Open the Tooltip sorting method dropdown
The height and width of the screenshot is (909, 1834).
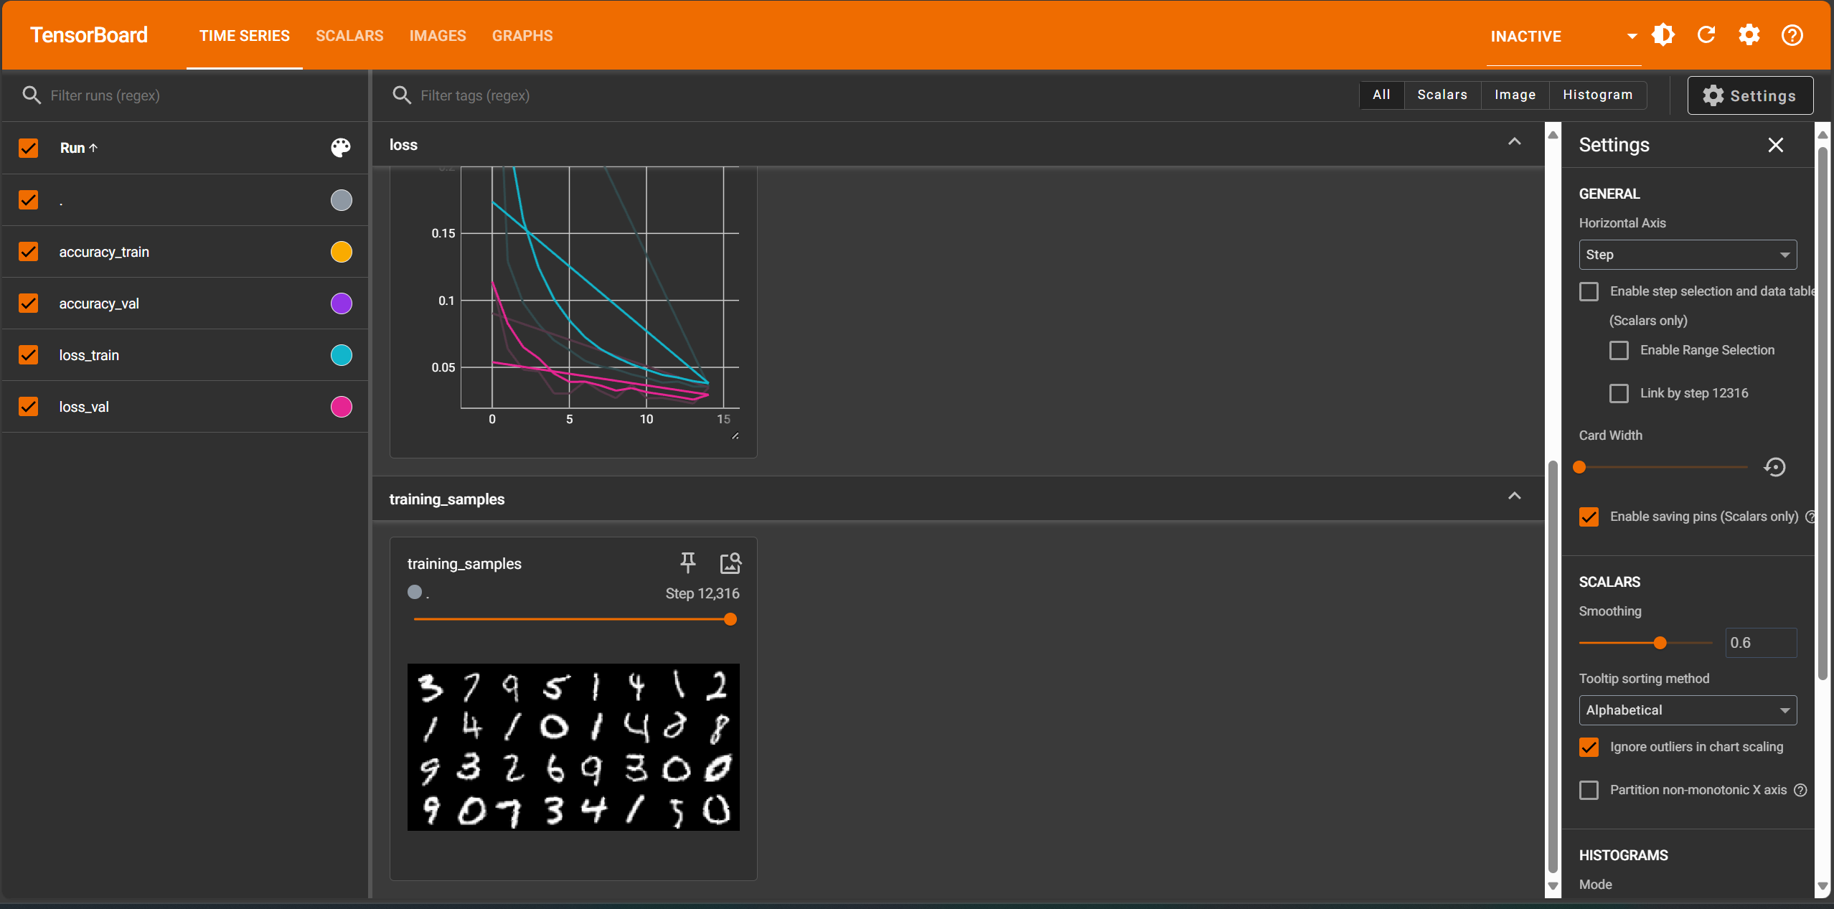(1685, 710)
